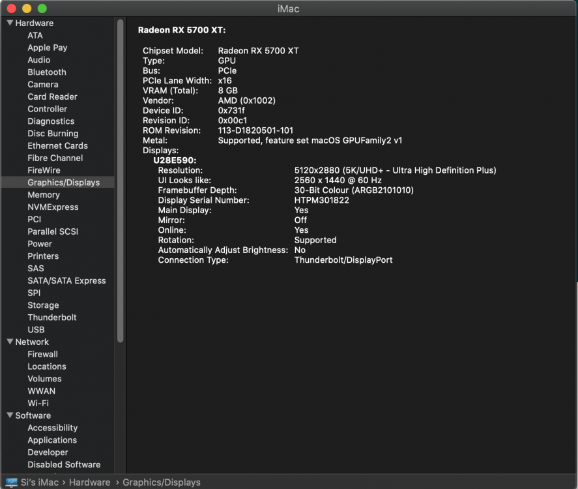Select Fibre Channel in the sidebar
578x489 pixels.
[55, 158]
